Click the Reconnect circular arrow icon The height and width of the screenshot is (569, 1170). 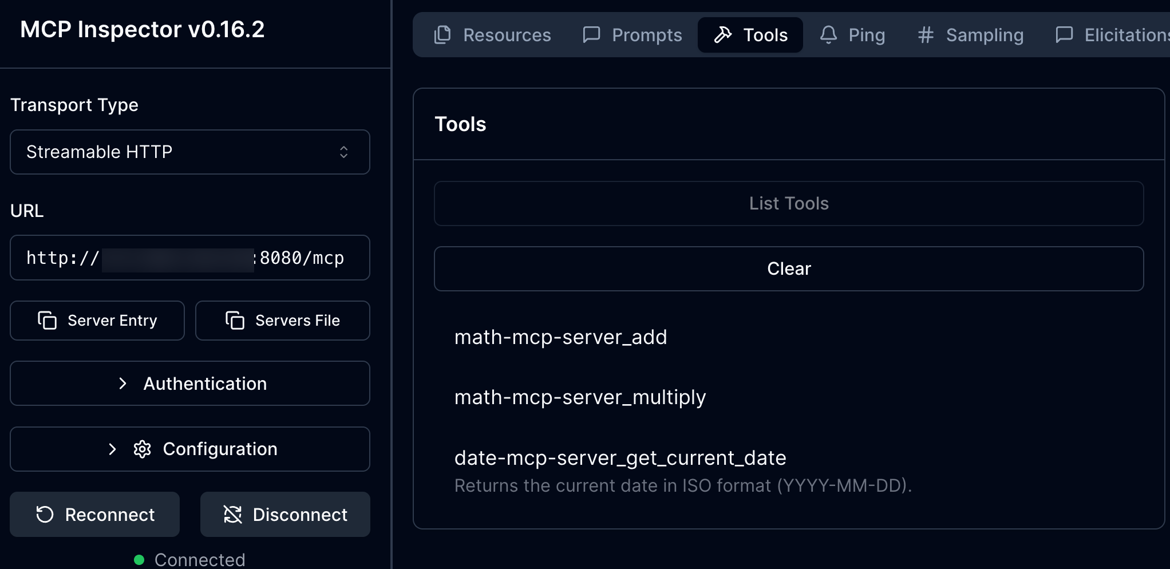45,515
